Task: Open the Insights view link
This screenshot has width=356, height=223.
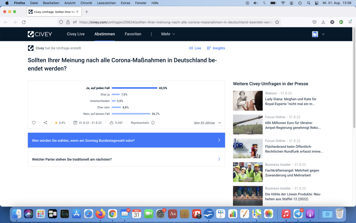Action: pyautogui.click(x=216, y=48)
